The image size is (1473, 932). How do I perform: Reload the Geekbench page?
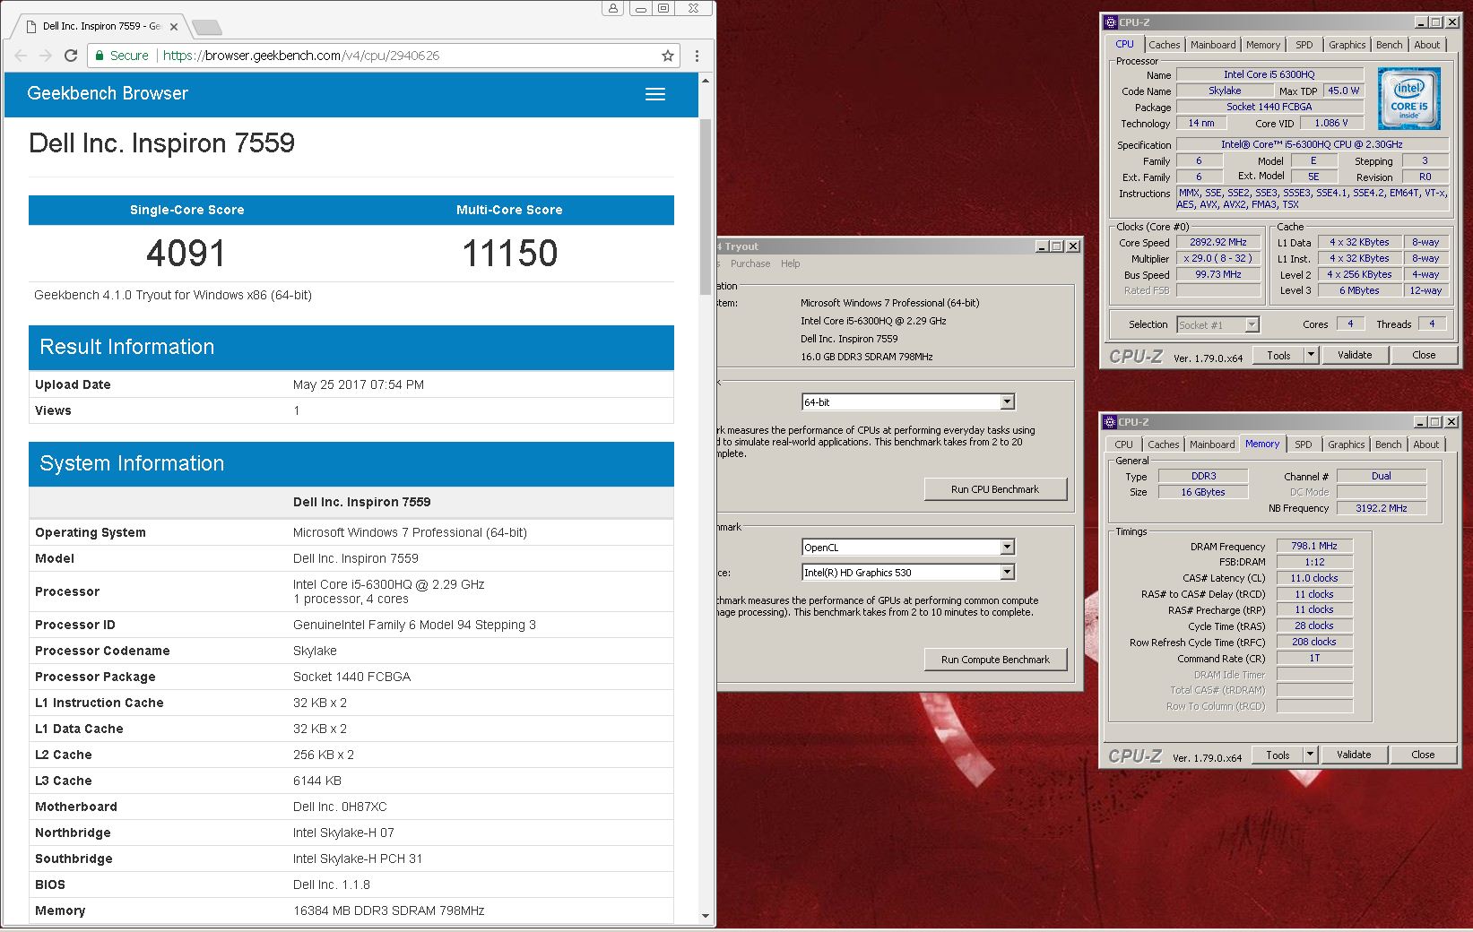click(71, 56)
